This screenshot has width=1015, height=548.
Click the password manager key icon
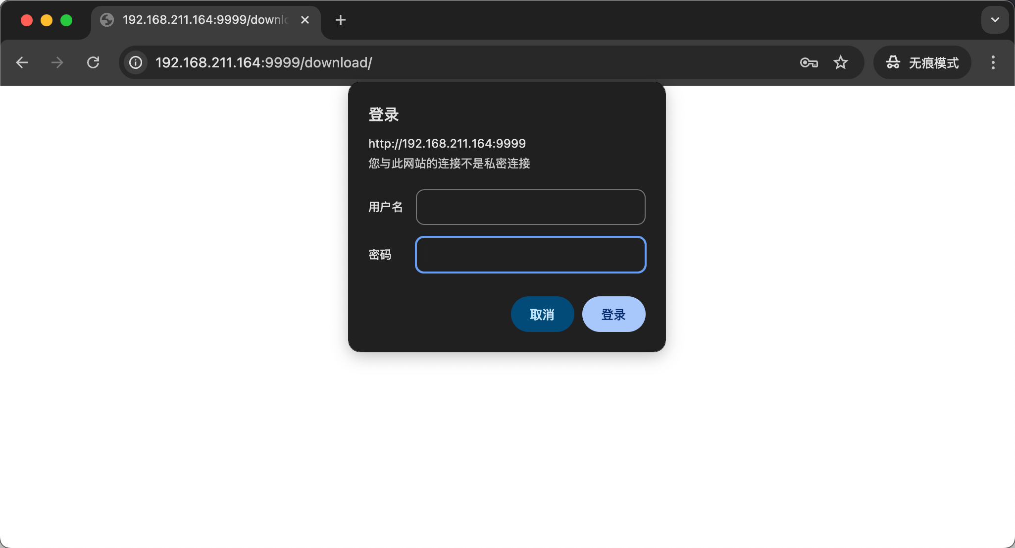coord(809,62)
